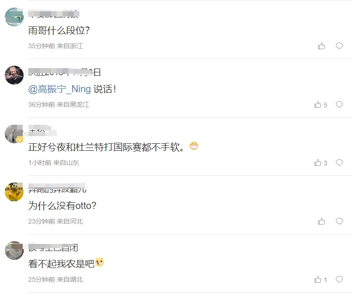
Task: Click username ending in "闭" above 看不起我农 comment
Action: pos(53,248)
